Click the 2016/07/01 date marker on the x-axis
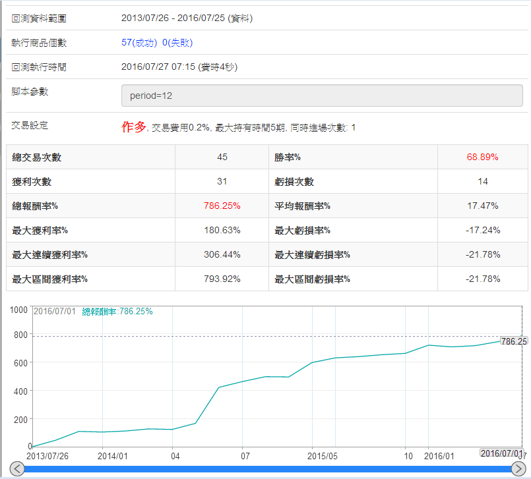 pos(501,453)
